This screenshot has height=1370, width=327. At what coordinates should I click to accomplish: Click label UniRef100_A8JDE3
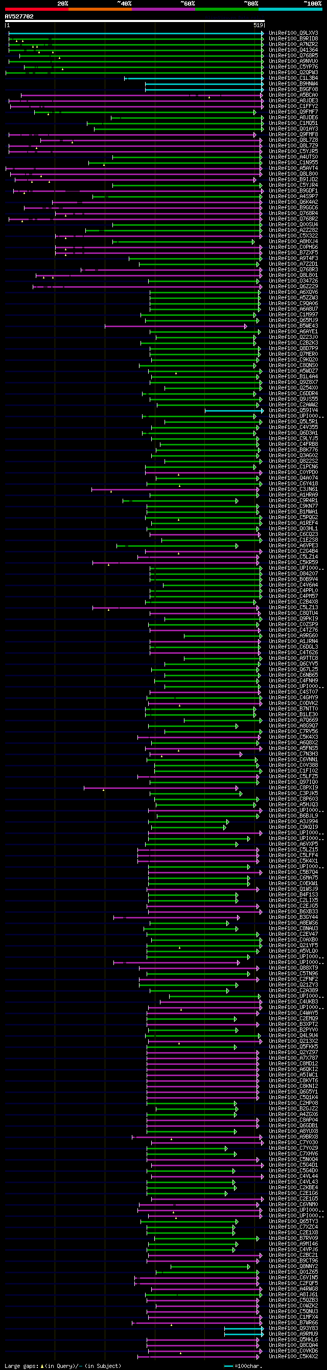pyautogui.click(x=294, y=100)
